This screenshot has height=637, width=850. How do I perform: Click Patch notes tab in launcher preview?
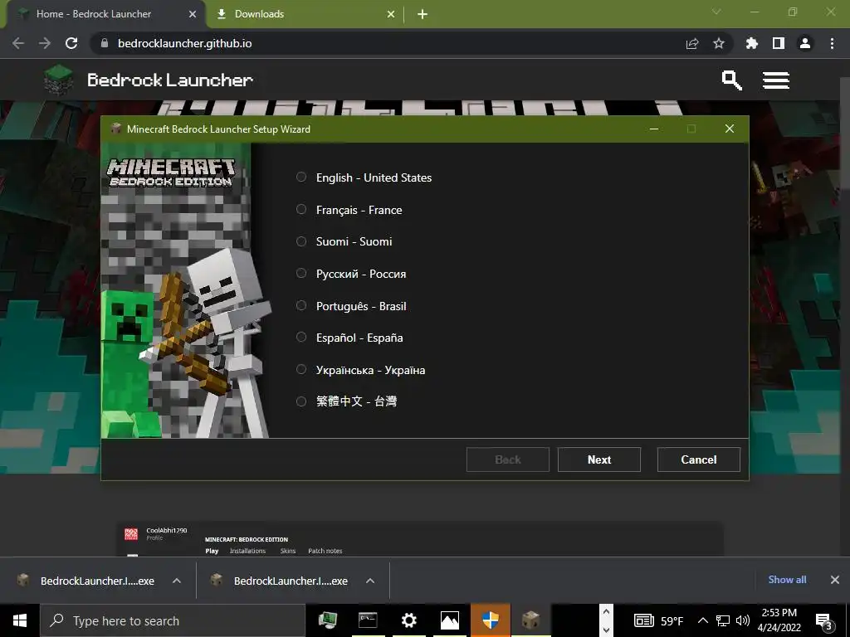coord(325,551)
